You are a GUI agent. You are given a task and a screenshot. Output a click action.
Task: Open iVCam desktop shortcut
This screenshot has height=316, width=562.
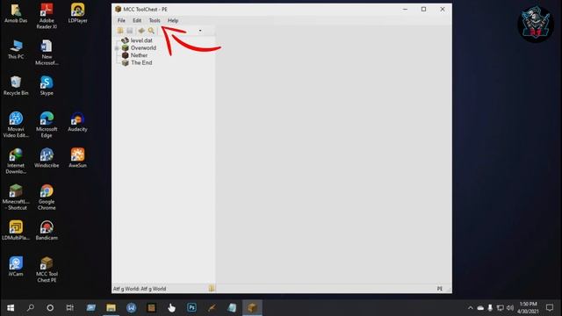click(16, 267)
